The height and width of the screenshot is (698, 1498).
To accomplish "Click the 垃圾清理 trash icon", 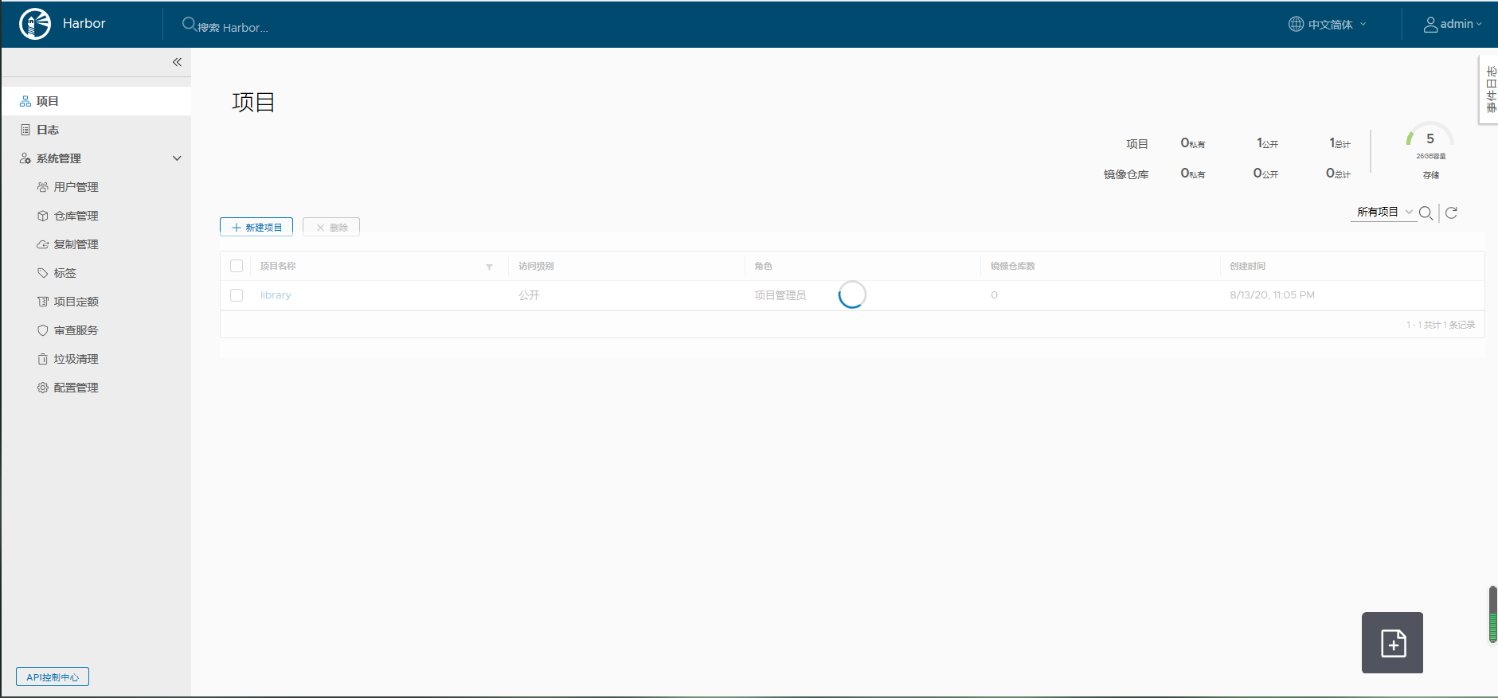I will pos(43,359).
